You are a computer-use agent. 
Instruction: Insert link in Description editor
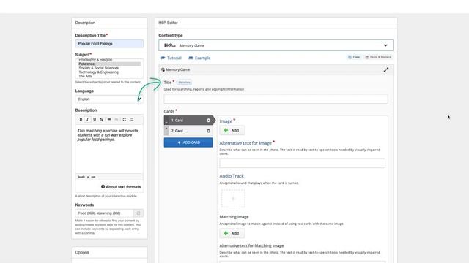pyautogui.click(x=109, y=119)
